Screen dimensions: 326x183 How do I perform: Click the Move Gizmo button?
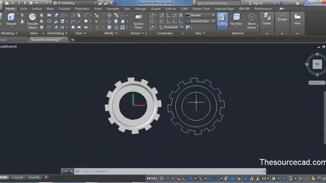(x=252, y=21)
